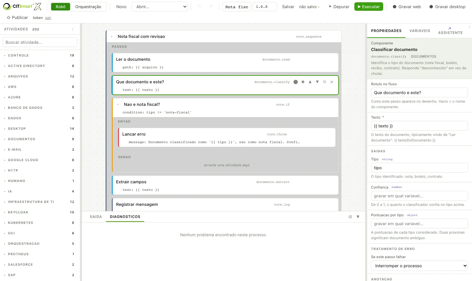Select the DIAGNOSTICOS tab

(x=125, y=217)
